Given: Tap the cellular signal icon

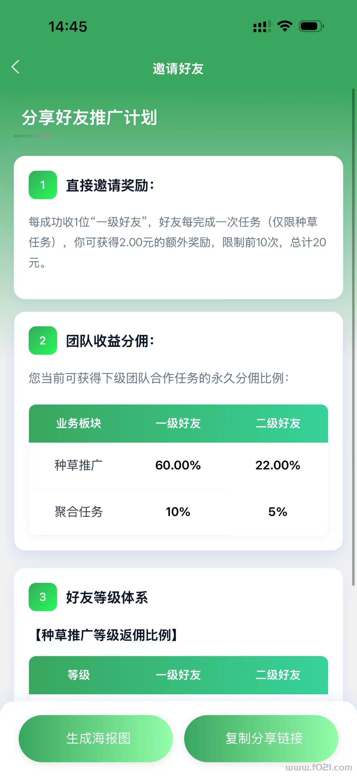Looking at the screenshot, I should (262, 27).
